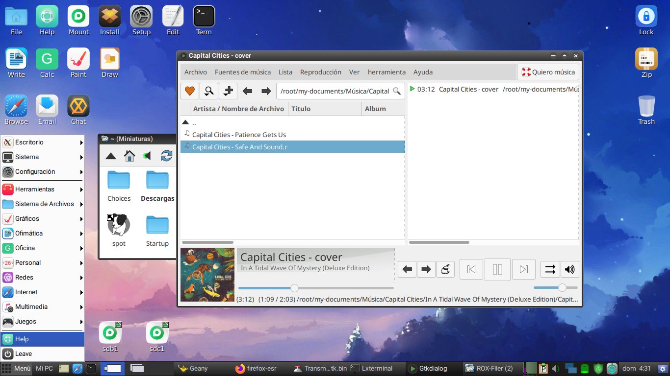Expand the Juegos submenu
Viewport: 670px width, 376px height.
pos(43,322)
